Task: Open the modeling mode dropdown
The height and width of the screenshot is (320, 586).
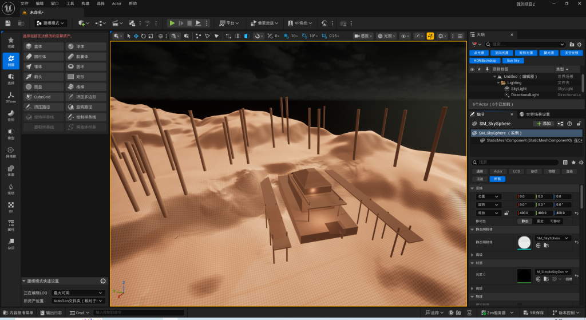Action: point(51,23)
